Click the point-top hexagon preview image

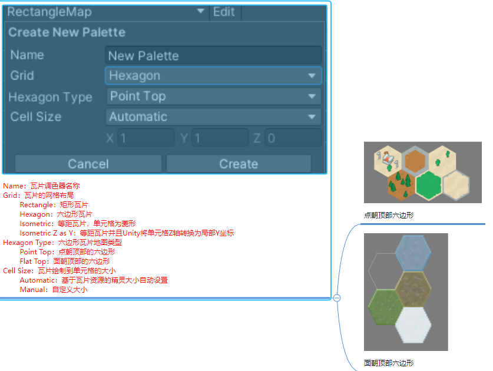click(422, 171)
